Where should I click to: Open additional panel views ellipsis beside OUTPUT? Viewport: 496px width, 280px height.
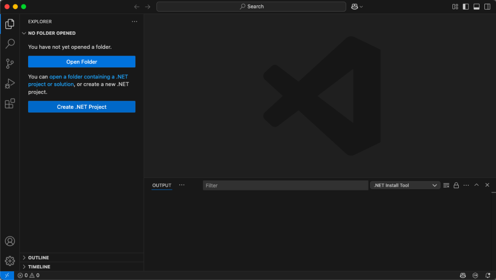[182, 185]
